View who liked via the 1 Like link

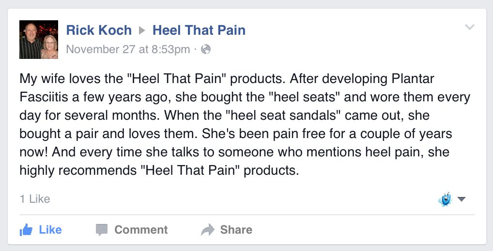(x=35, y=199)
